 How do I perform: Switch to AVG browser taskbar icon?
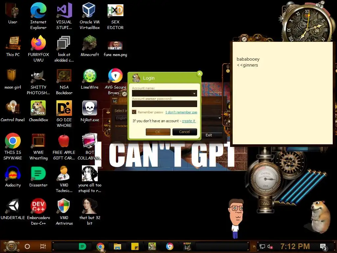(169, 246)
